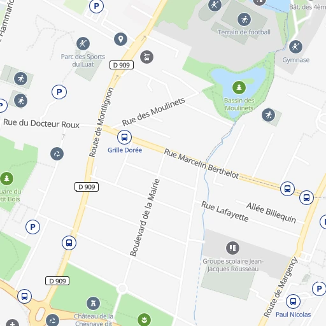The image size is (326, 326).
Task: Click the recycling icon below Rue du Docteur Roux
Action: point(57,153)
